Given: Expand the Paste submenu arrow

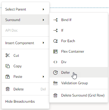Looking at the screenshot, I should tap(43, 77).
